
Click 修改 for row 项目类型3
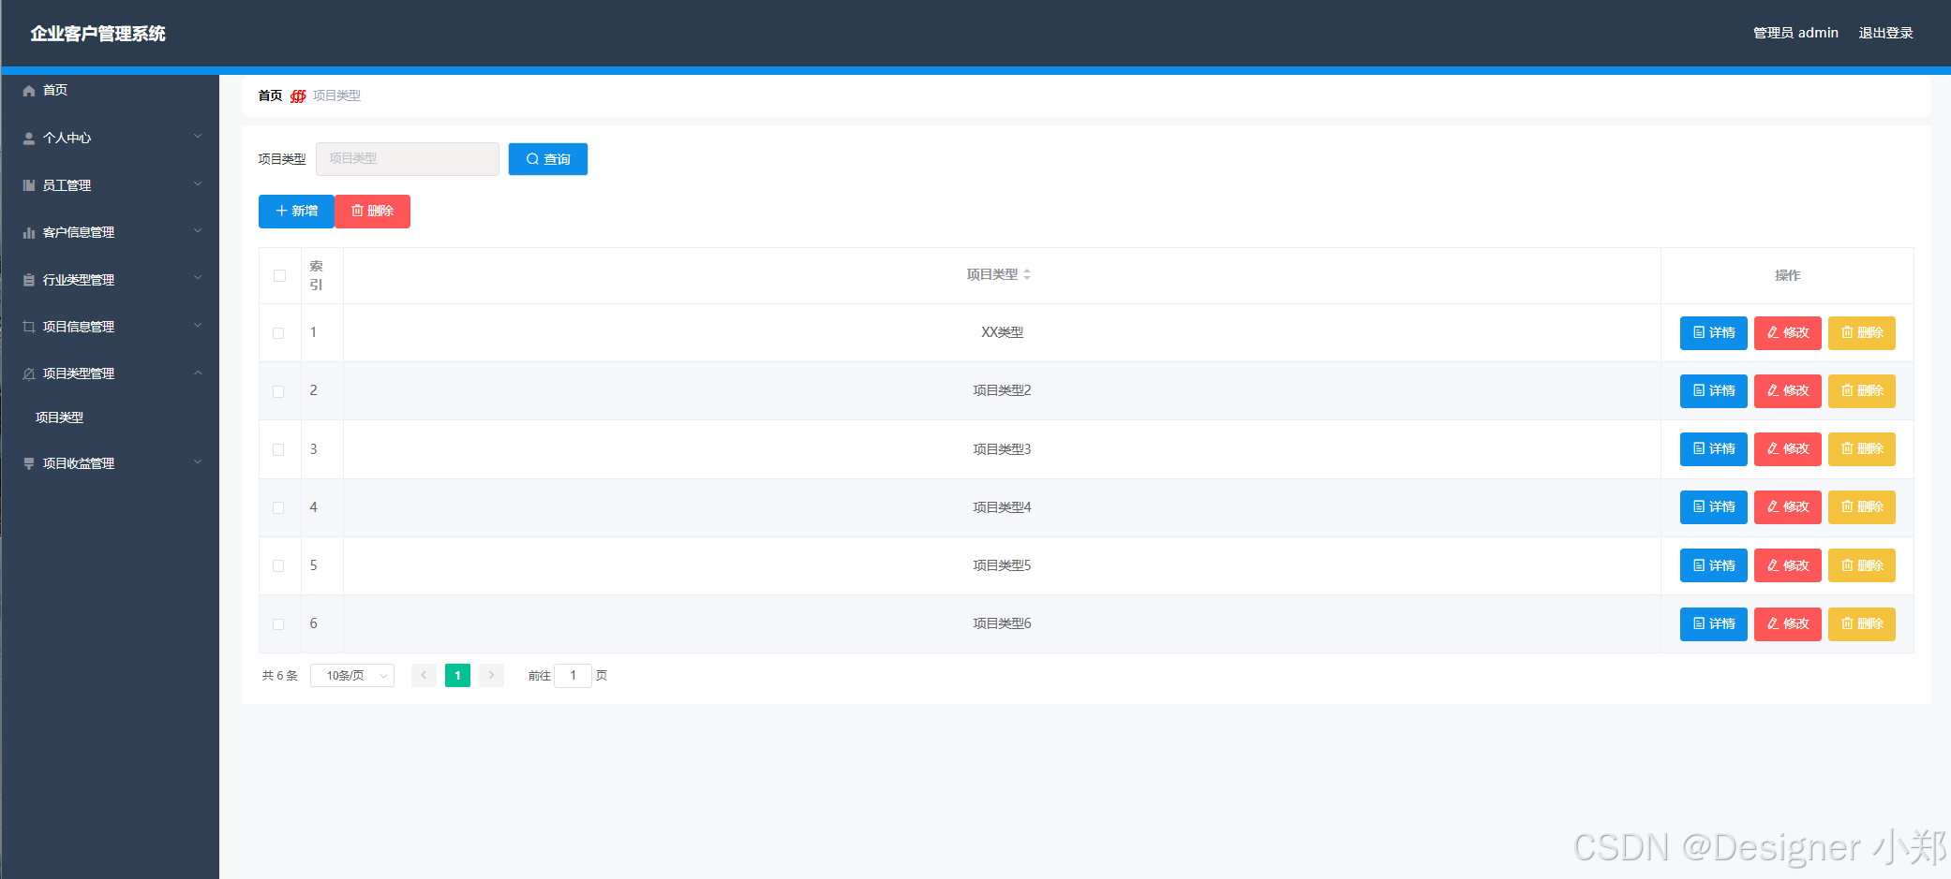pyautogui.click(x=1788, y=449)
